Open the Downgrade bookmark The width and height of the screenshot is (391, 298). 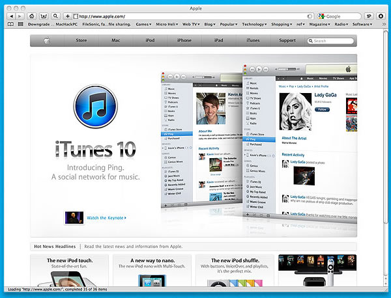pos(40,24)
